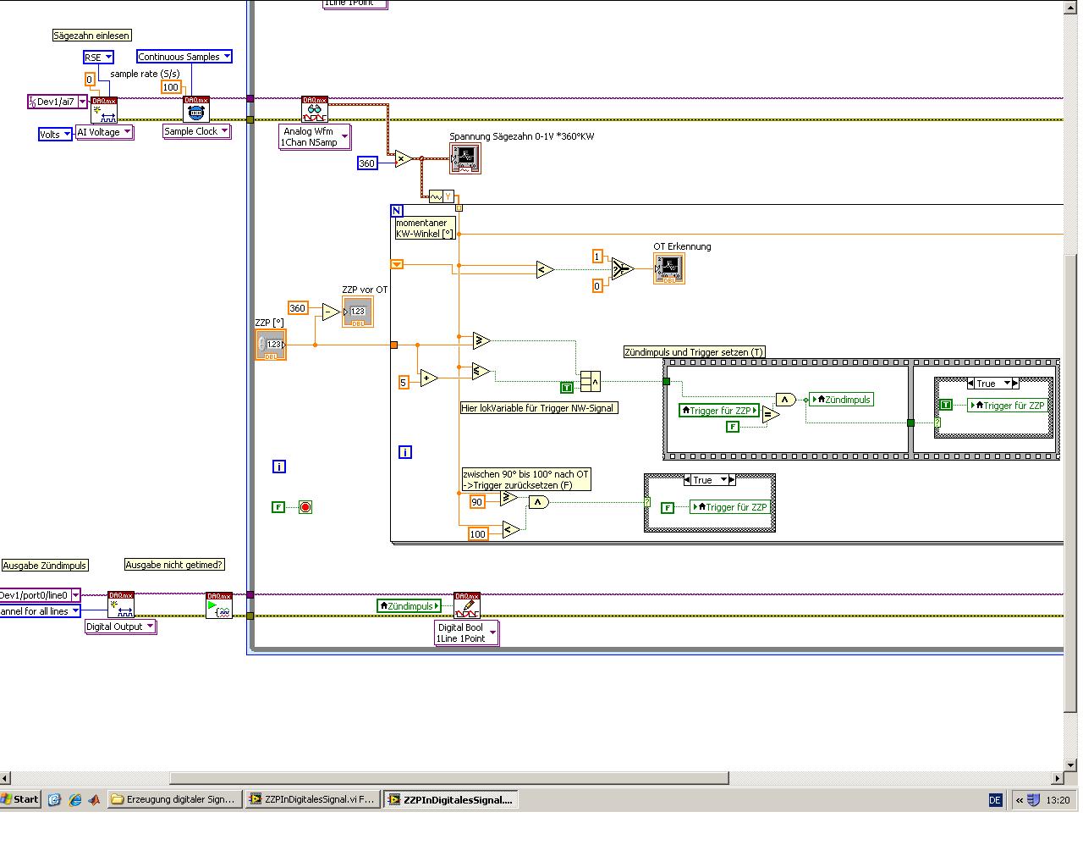
Task: Click the numeric constant 5
Action: point(404,383)
